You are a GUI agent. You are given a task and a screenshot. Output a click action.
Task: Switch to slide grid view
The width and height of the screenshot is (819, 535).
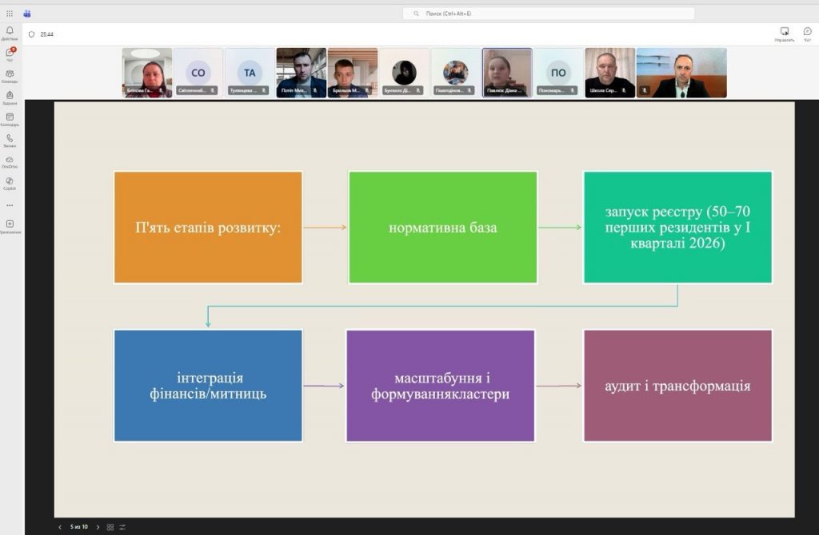click(x=110, y=527)
